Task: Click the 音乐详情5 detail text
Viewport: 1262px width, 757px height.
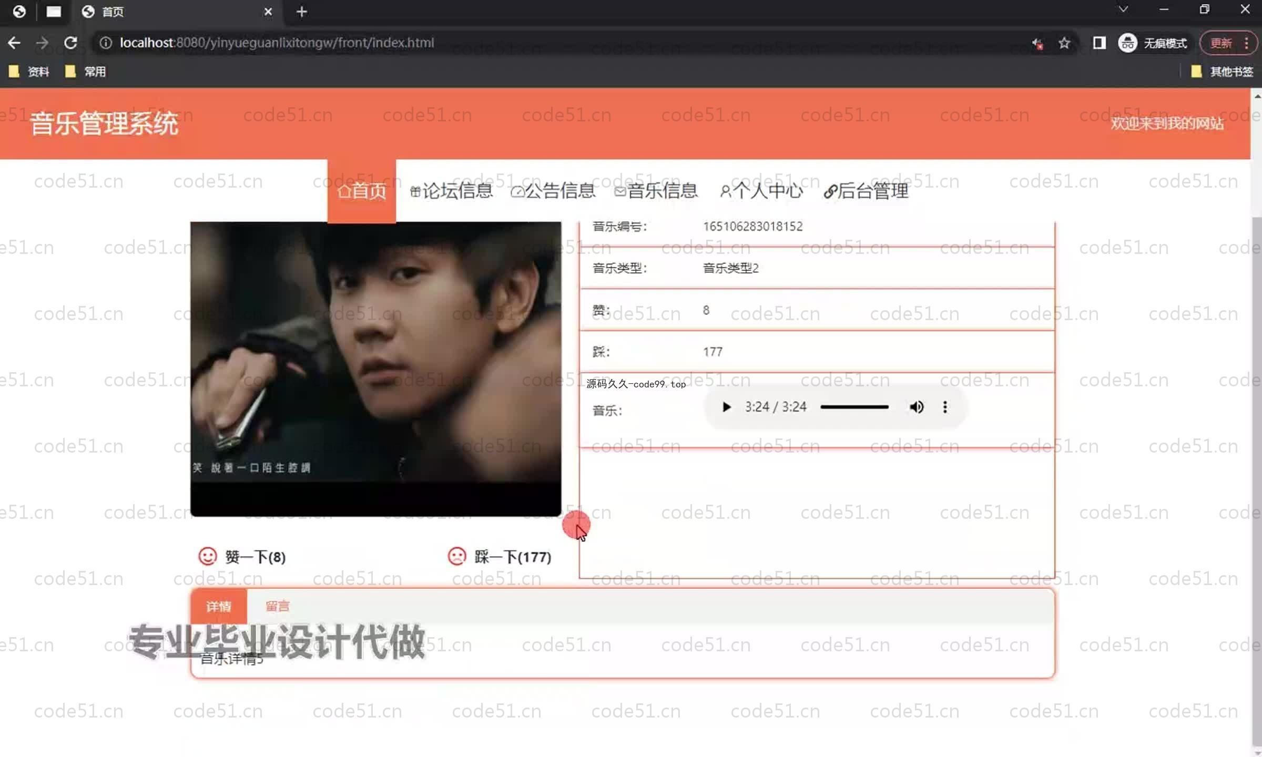Action: coord(232,658)
